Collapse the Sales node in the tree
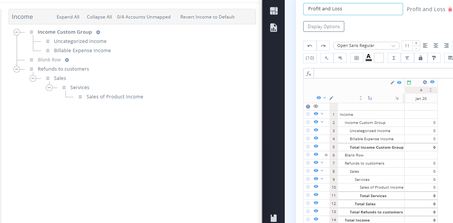453x223 pixels. pos(33,78)
